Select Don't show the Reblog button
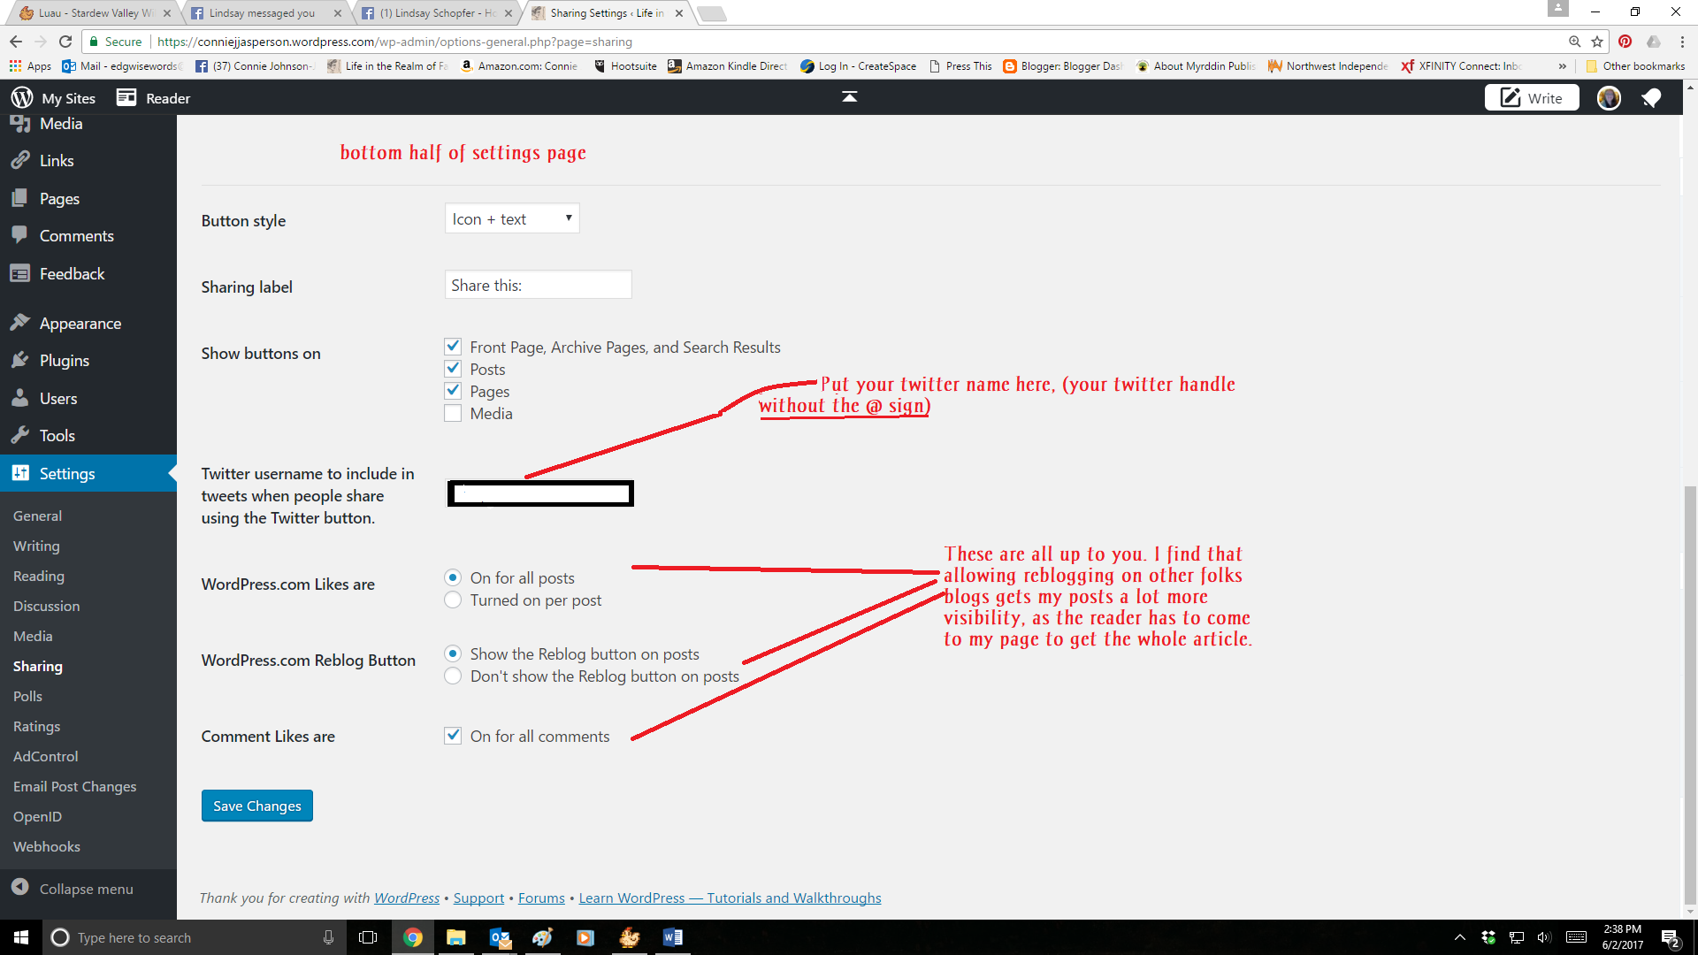 453,676
